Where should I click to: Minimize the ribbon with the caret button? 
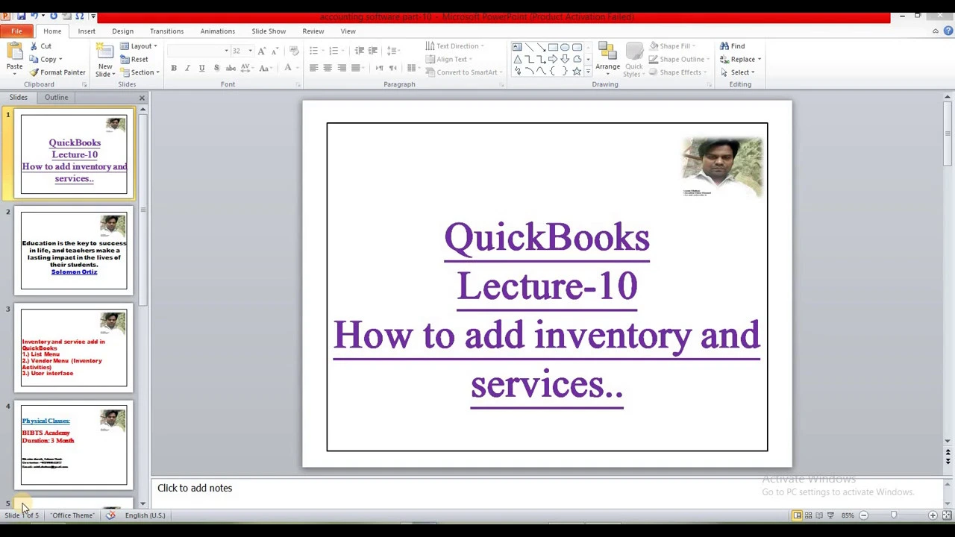tap(936, 31)
